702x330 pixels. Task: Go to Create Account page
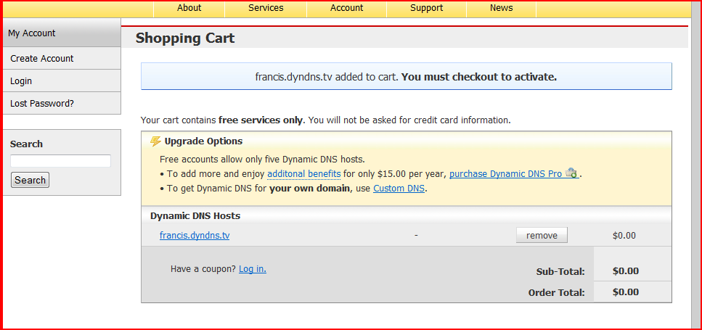(x=62, y=59)
